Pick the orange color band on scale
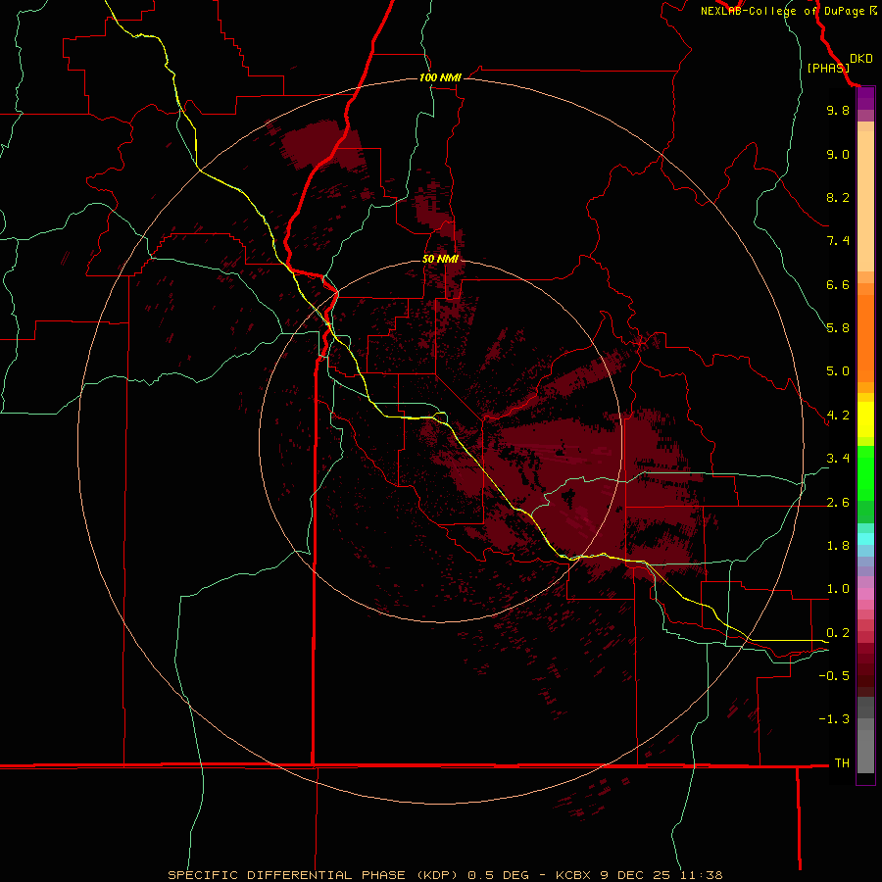Image resolution: width=882 pixels, height=882 pixels. point(865,339)
